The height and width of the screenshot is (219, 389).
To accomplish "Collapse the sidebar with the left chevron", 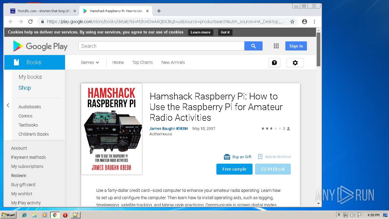I will point(8,105).
